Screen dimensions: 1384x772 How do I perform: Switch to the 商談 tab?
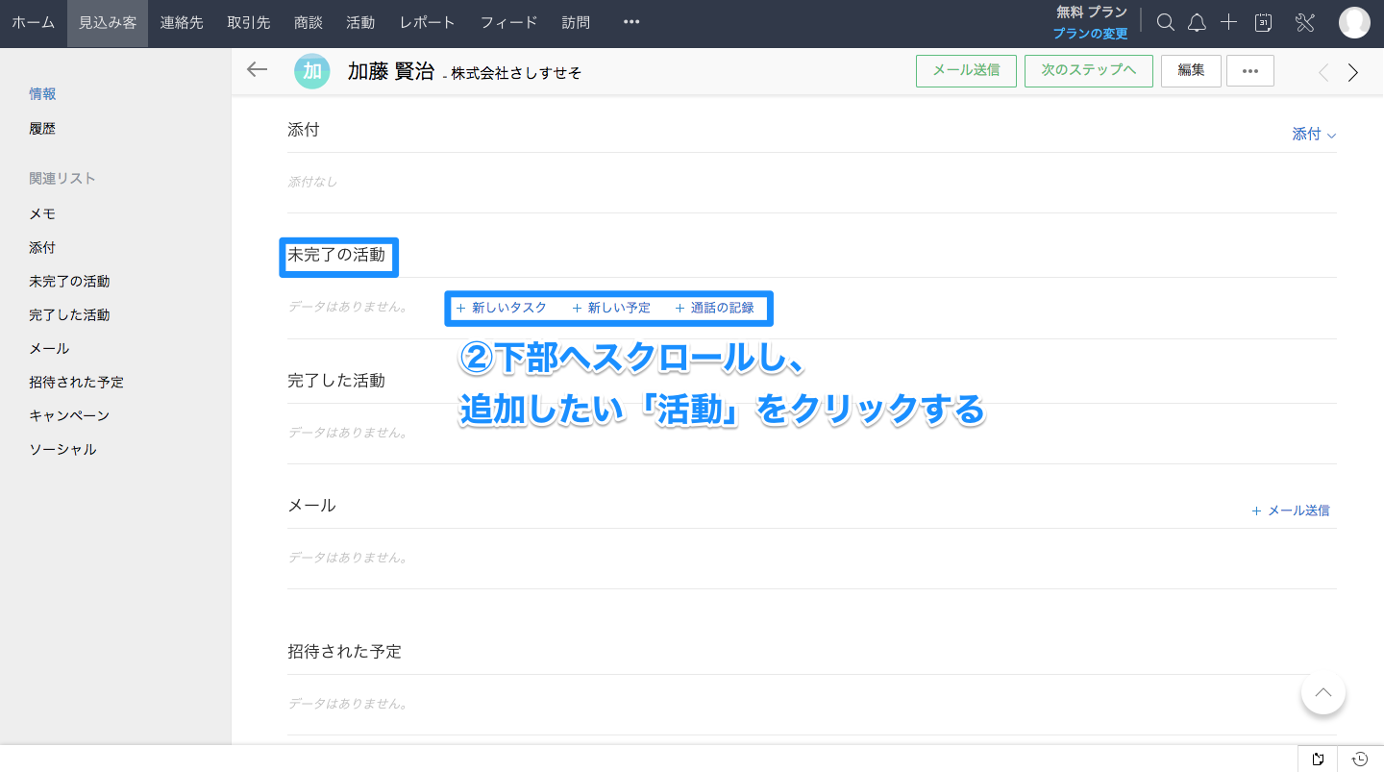(309, 23)
